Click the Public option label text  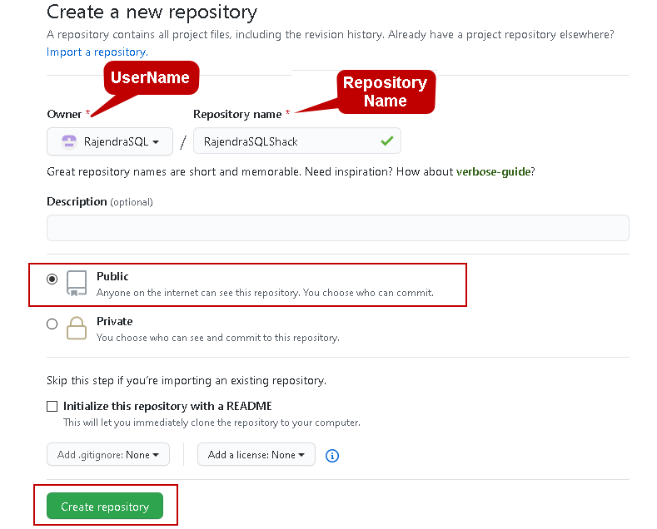pos(112,276)
